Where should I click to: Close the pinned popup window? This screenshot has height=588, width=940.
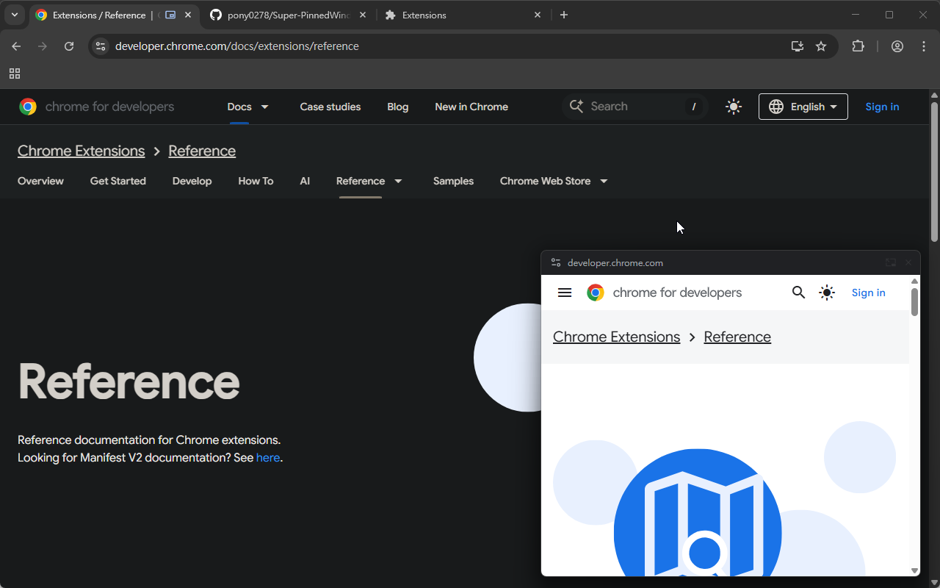[x=908, y=262]
